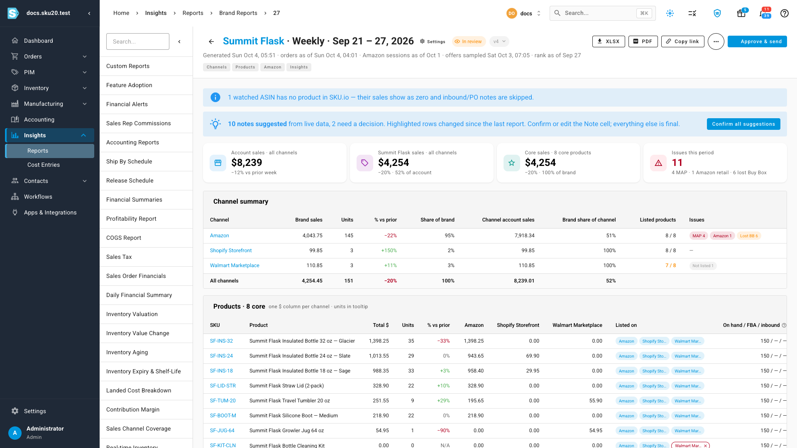Click the back arrow beside Summit Flask
Image resolution: width=797 pixels, height=448 pixels.
point(211,41)
